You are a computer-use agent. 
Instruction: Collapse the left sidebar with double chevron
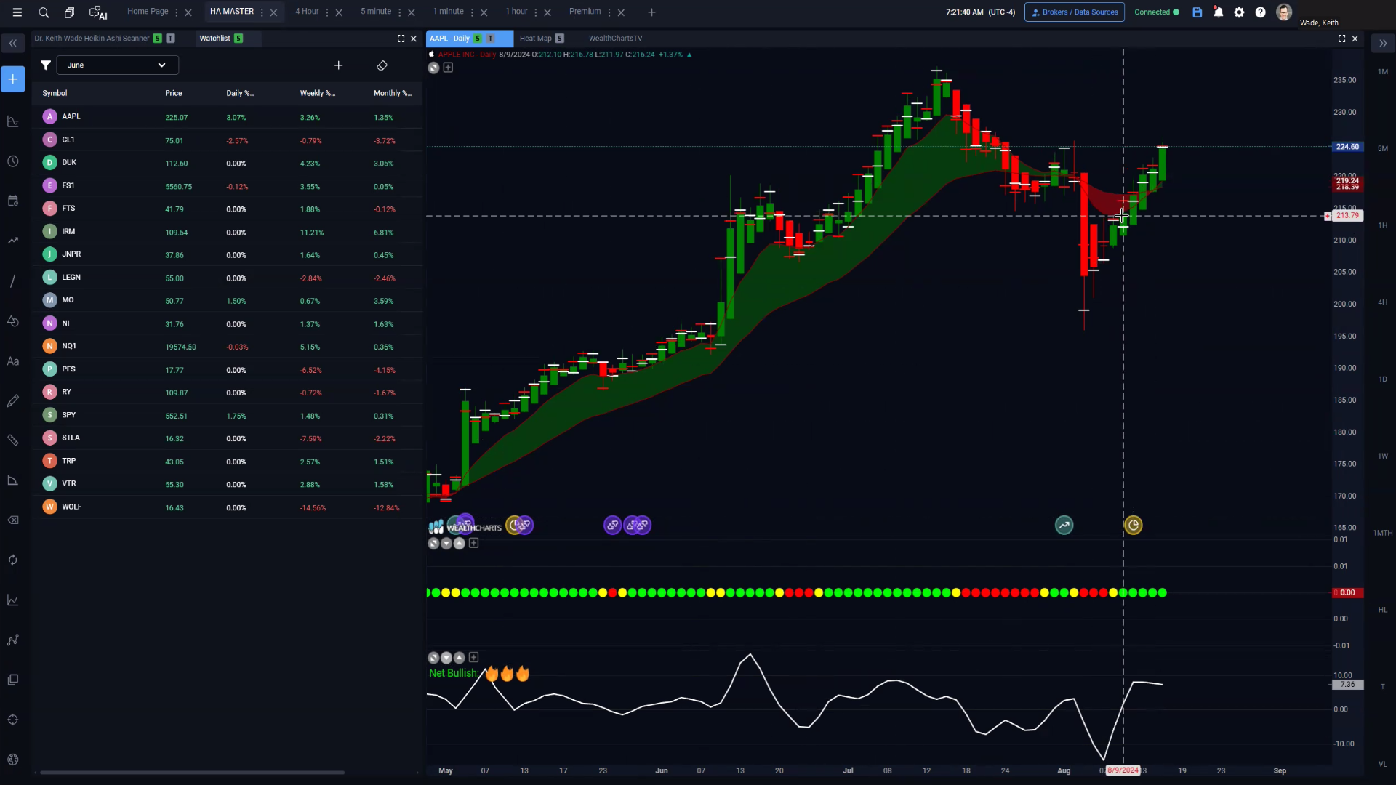click(13, 44)
